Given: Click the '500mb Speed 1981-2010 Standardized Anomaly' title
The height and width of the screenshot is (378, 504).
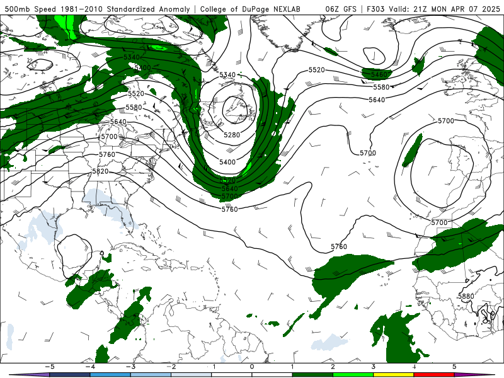Looking at the screenshot, I should [x=97, y=9].
